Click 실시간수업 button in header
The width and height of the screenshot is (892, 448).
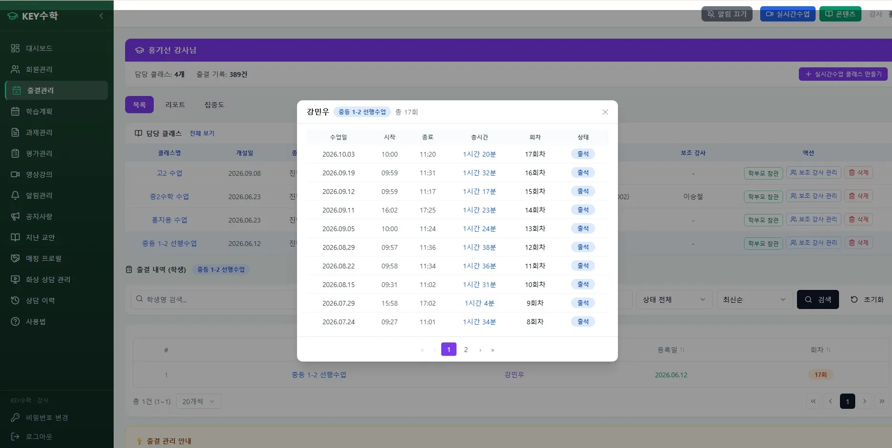click(x=788, y=14)
